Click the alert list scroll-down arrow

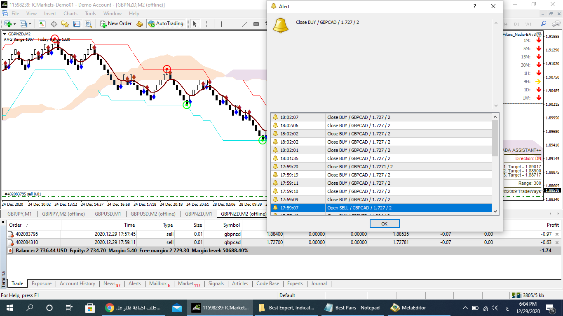[495, 211]
